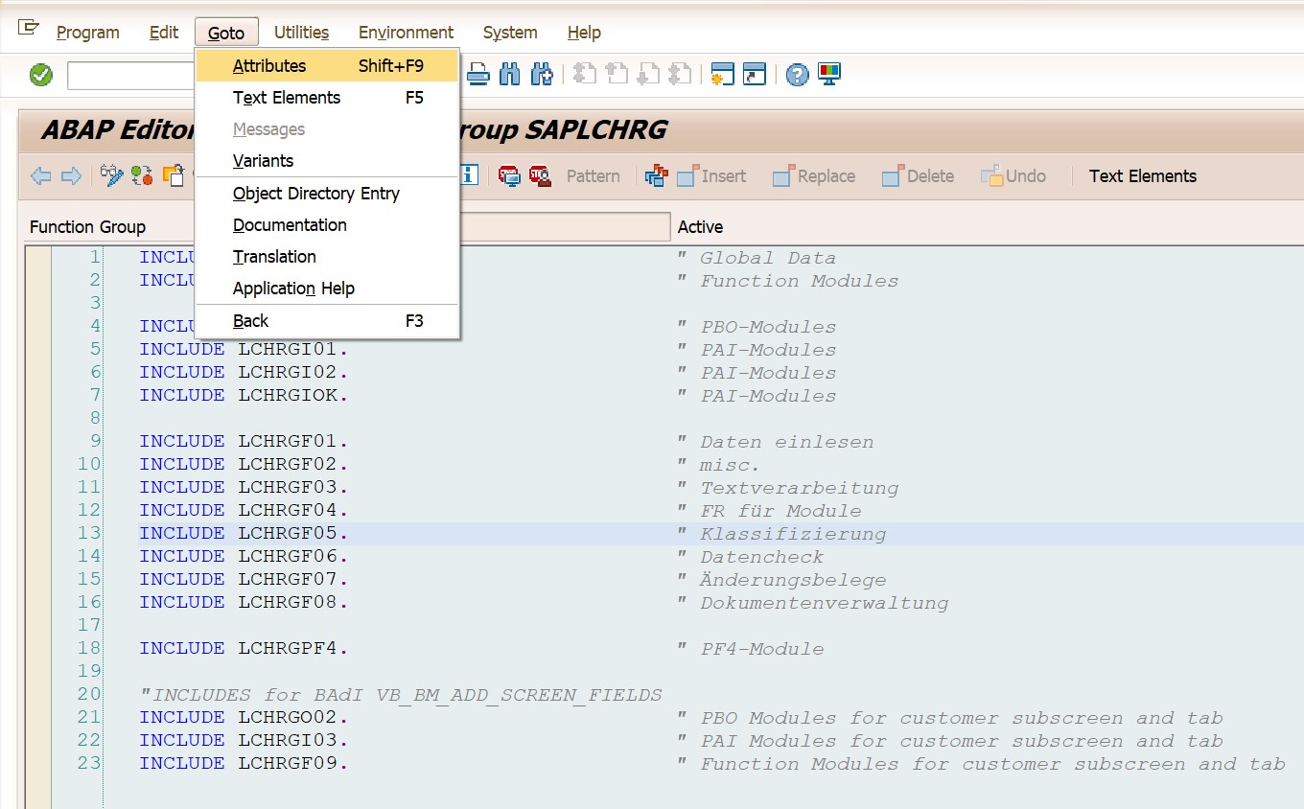The image size is (1304, 809).
Task: Click the Active/Inactive toggle icon
Action: [143, 175]
